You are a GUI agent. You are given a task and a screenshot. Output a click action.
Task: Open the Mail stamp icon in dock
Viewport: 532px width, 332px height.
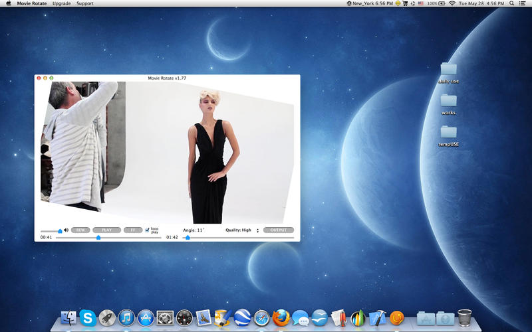(204, 318)
